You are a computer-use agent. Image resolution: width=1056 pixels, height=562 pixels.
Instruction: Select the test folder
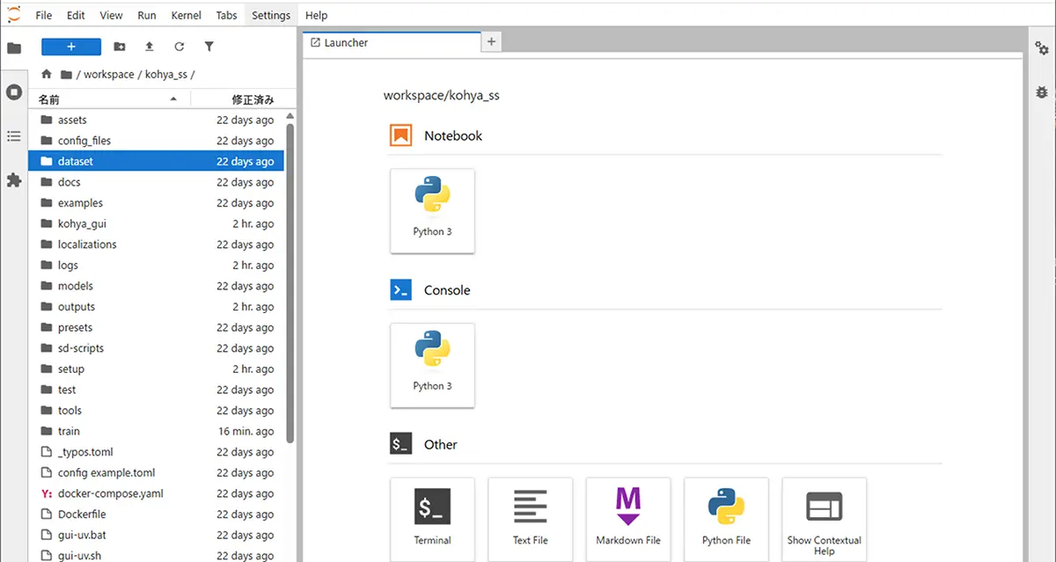tap(158, 390)
